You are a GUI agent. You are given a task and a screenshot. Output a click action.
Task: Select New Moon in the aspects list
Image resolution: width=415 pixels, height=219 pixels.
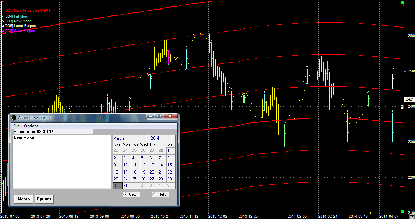(24, 138)
